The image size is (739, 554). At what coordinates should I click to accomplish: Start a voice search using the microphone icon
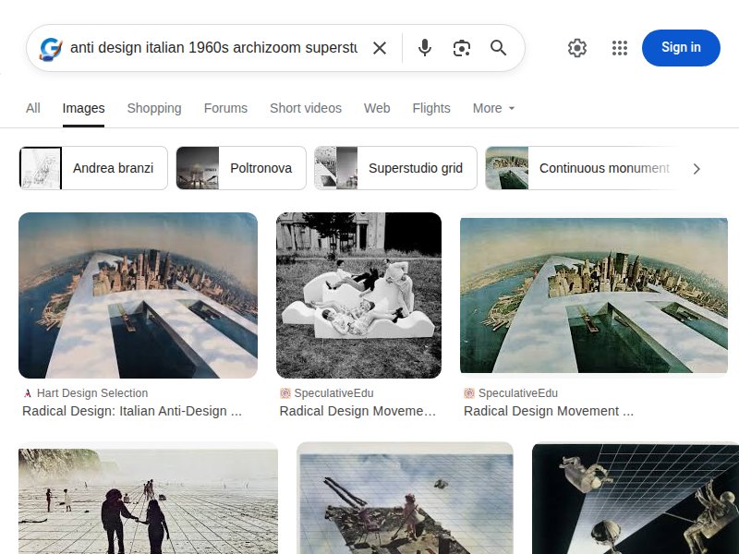click(x=424, y=47)
